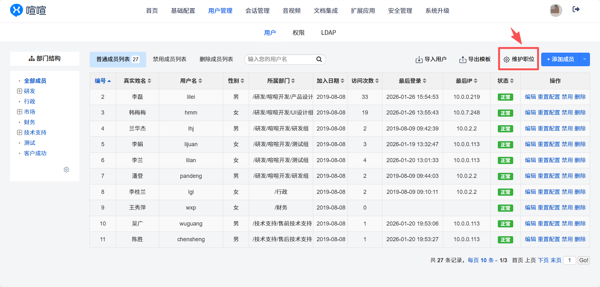The height and width of the screenshot is (287, 600).
Task: Click the 导出模板 export button
Action: [475, 59]
